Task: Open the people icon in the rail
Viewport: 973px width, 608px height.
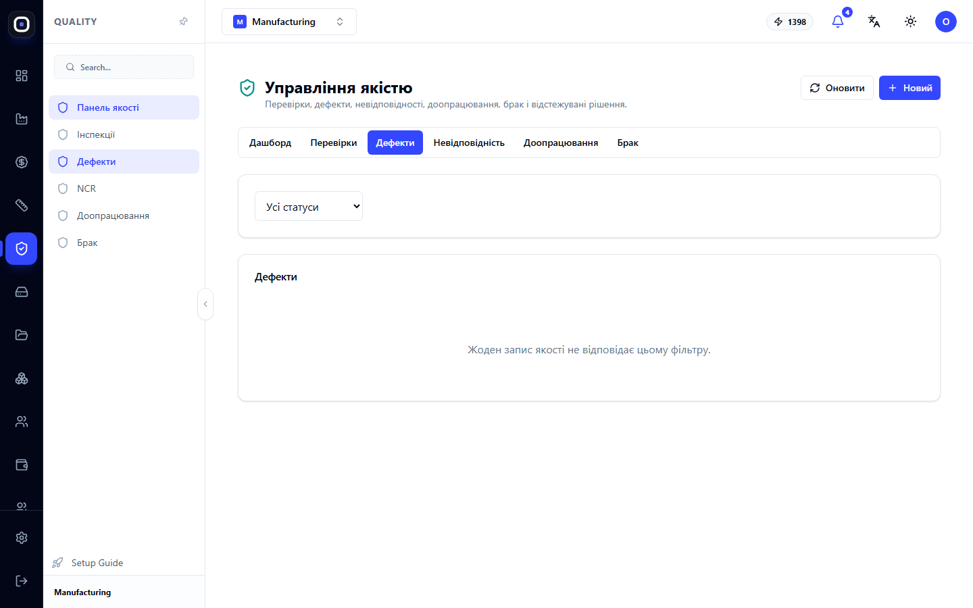Action: pyautogui.click(x=22, y=422)
